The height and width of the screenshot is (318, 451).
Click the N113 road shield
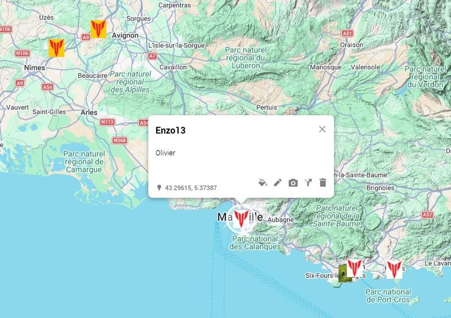point(107,122)
